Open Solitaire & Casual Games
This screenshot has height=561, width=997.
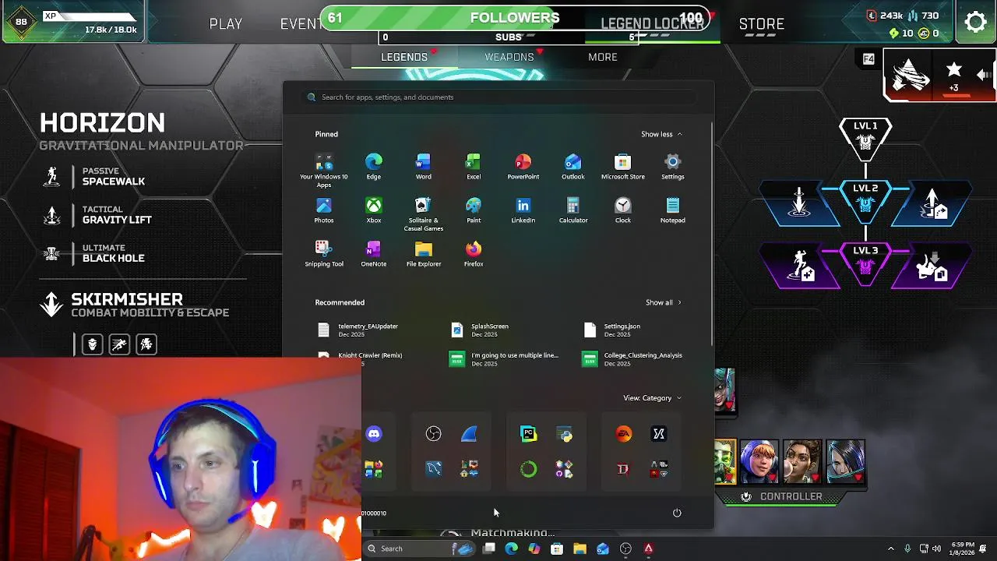pos(423,213)
